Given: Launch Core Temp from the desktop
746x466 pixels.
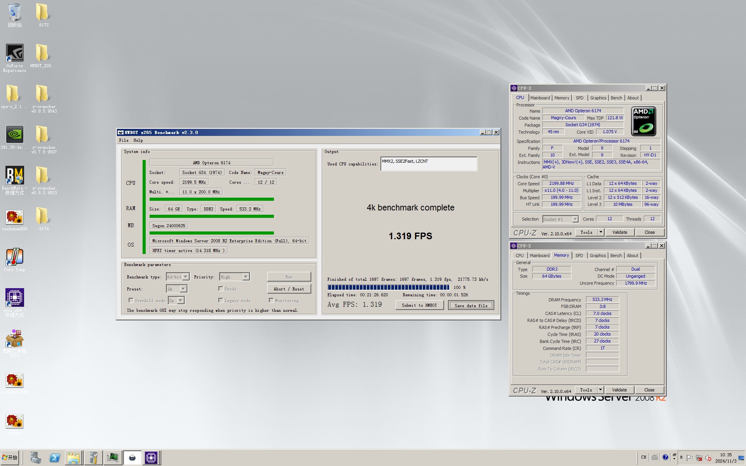Looking at the screenshot, I should pos(15,260).
